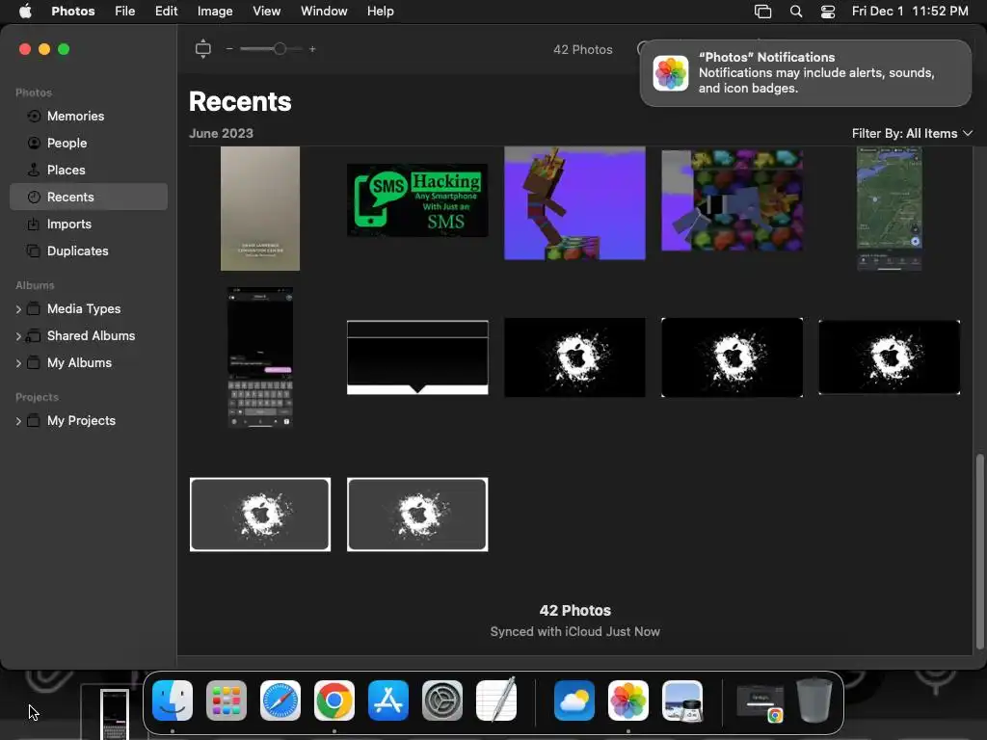Open Imports in the sidebar

88,224
